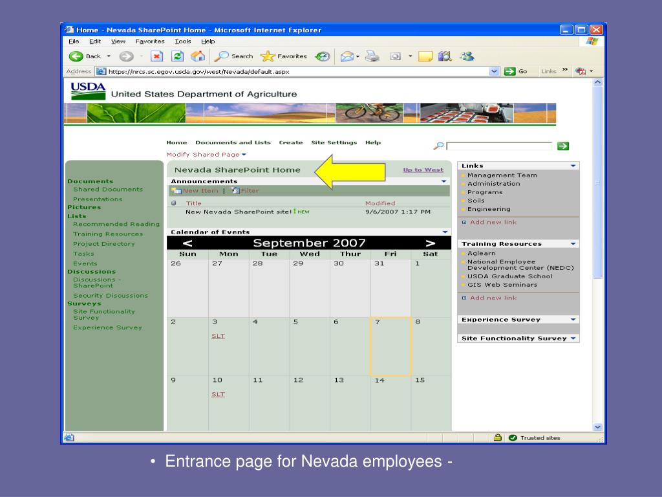Open Back button history dropdown
662x497 pixels.
tap(109, 56)
